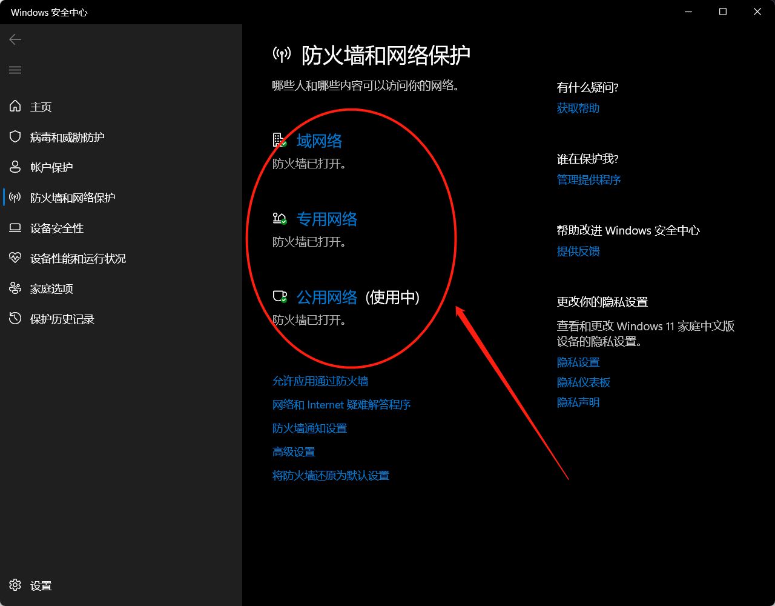Open 设备性能和运行状况 heart icon
The width and height of the screenshot is (775, 606).
pyautogui.click(x=15, y=258)
